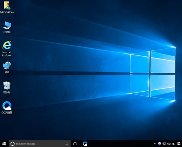Open Task View from the taskbar

pyautogui.click(x=75, y=144)
